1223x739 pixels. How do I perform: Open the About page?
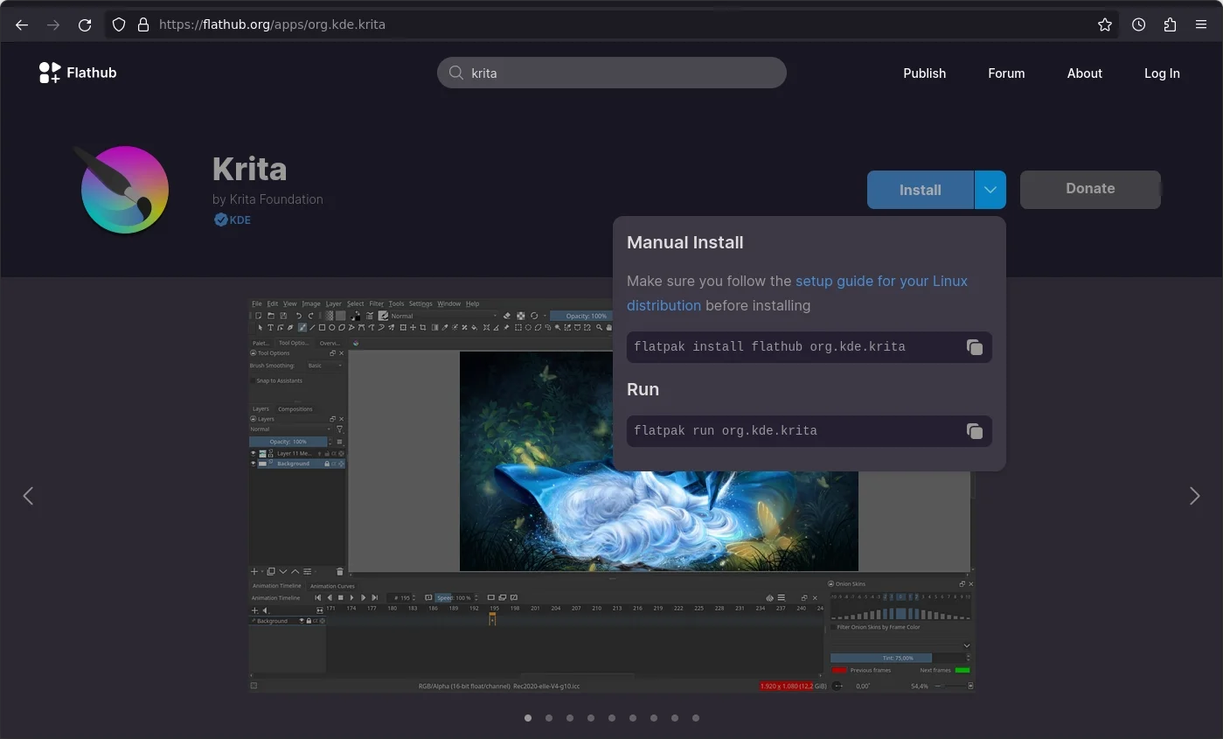tap(1084, 73)
